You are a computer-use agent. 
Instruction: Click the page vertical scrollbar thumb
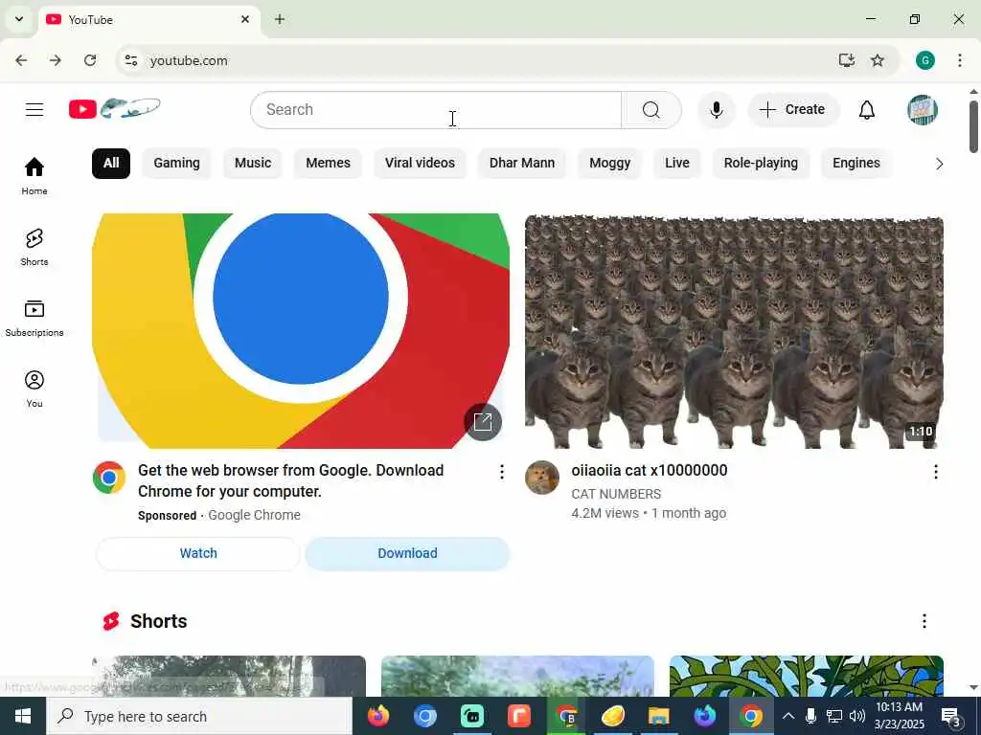point(973,126)
